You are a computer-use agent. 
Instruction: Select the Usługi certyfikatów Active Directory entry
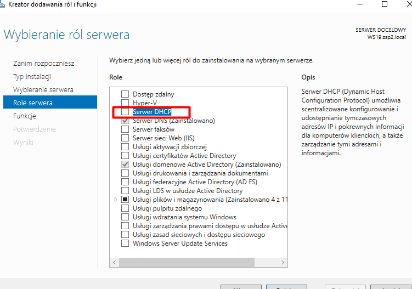(184, 156)
